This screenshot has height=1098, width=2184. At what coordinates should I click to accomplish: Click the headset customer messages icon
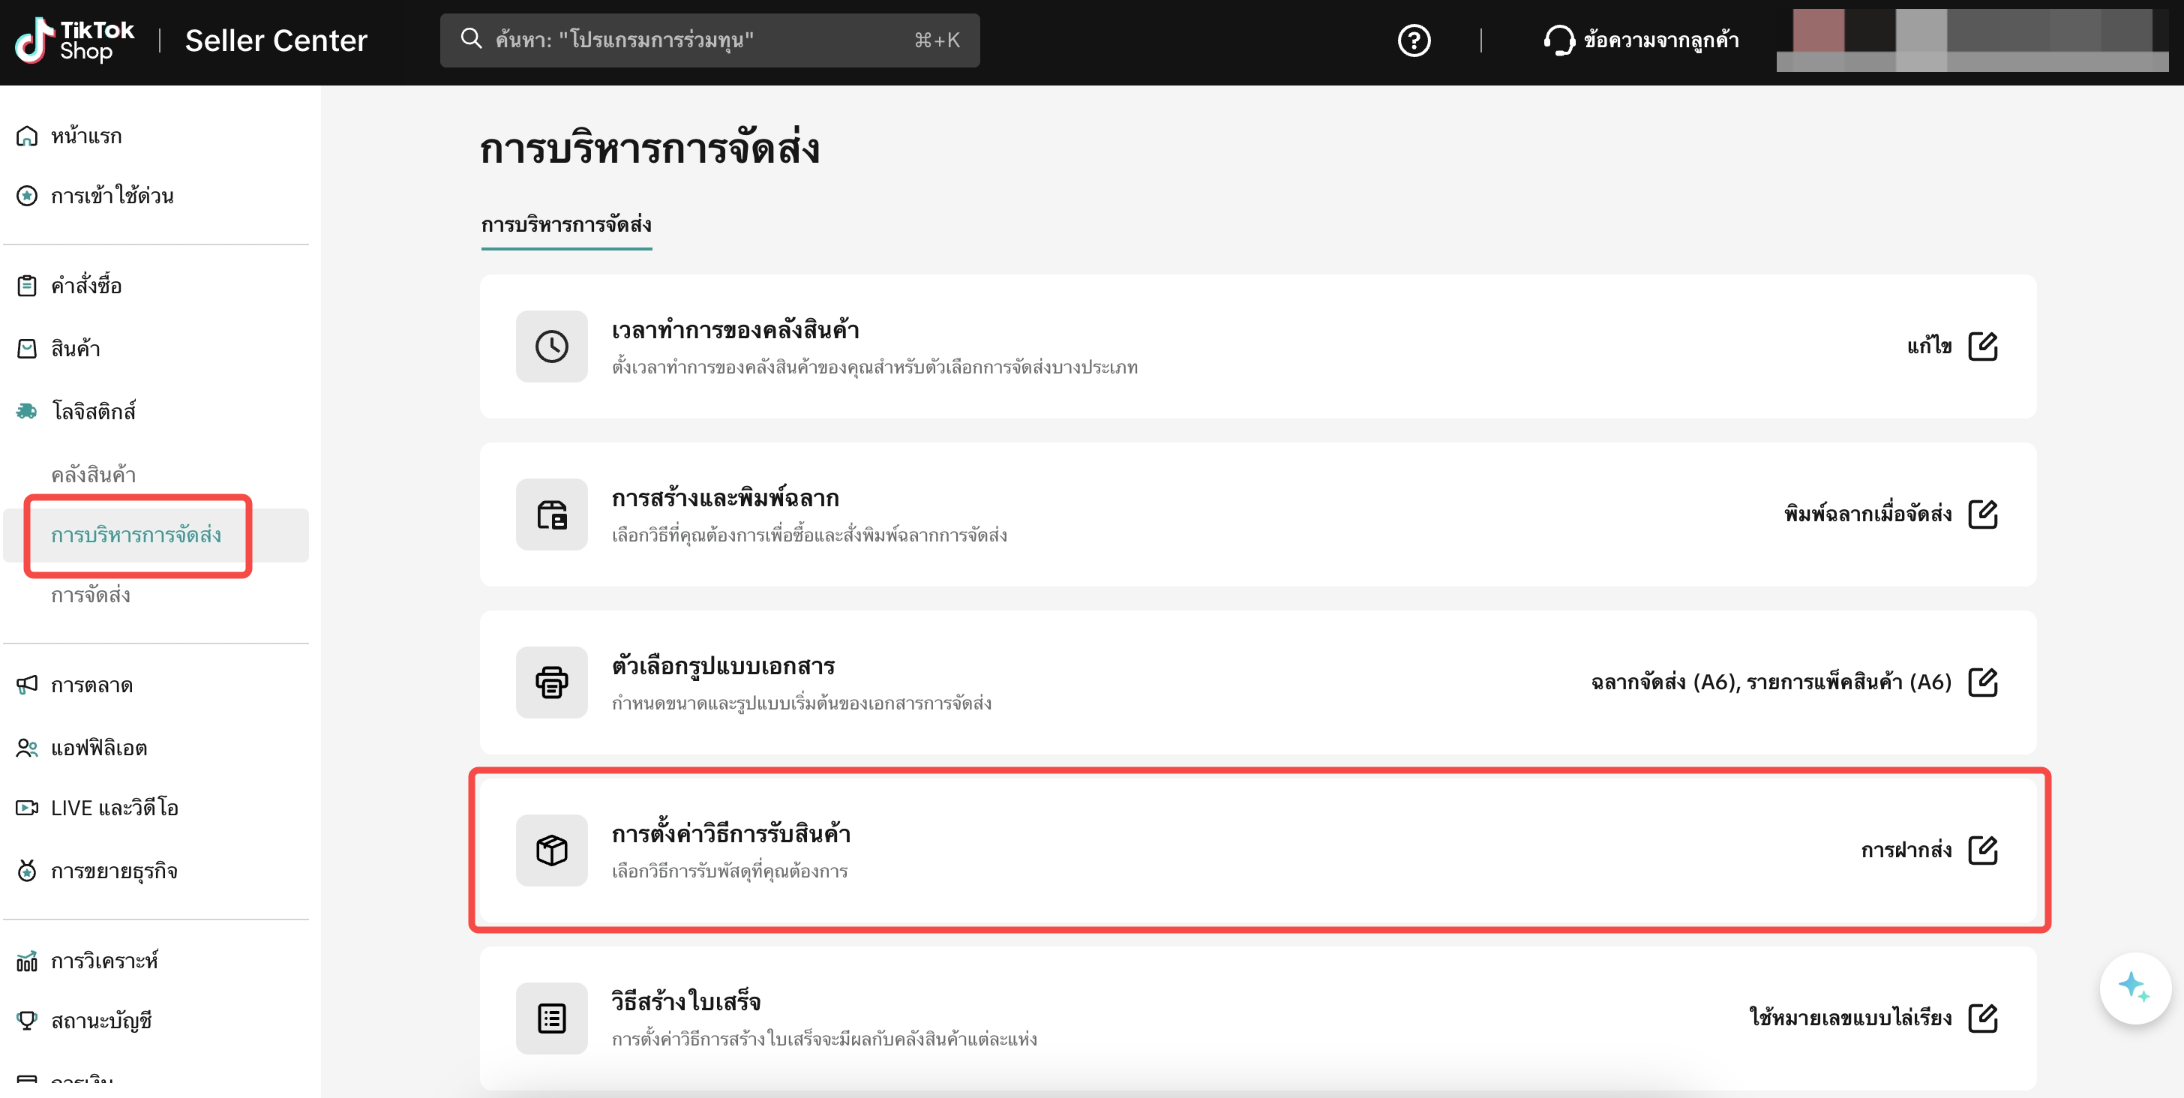click(1558, 40)
